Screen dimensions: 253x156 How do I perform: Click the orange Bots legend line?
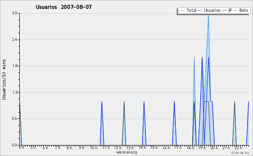pos(235,10)
